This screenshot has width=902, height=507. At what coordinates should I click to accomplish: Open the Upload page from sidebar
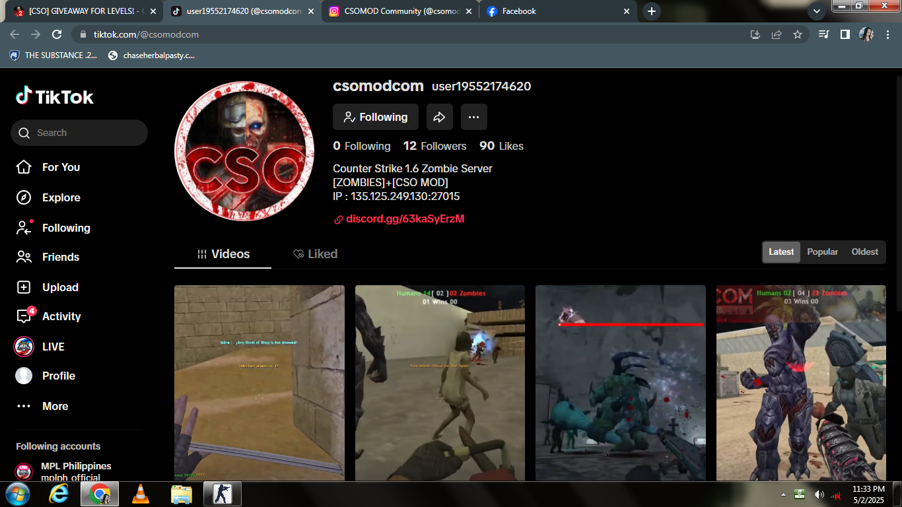pyautogui.click(x=60, y=287)
